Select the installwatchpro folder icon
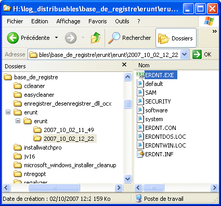Screen dimensions: 221x206 pyautogui.click(x=18, y=148)
